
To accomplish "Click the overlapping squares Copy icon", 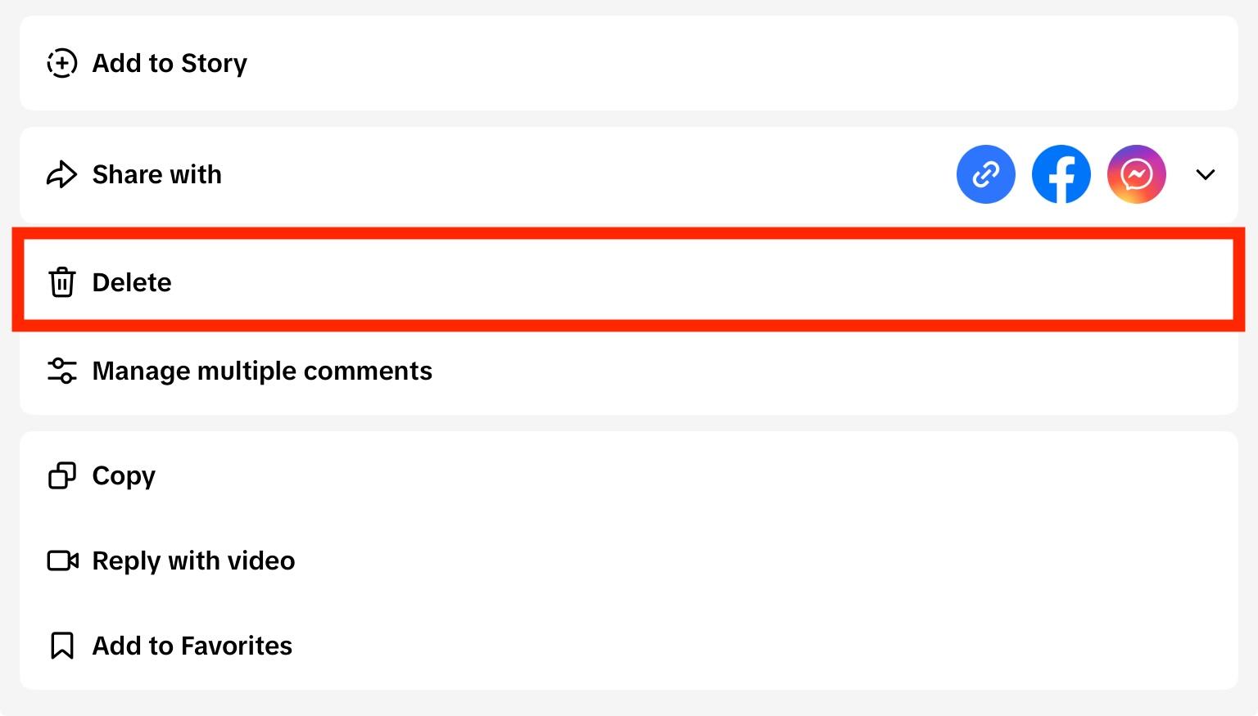I will [x=62, y=475].
